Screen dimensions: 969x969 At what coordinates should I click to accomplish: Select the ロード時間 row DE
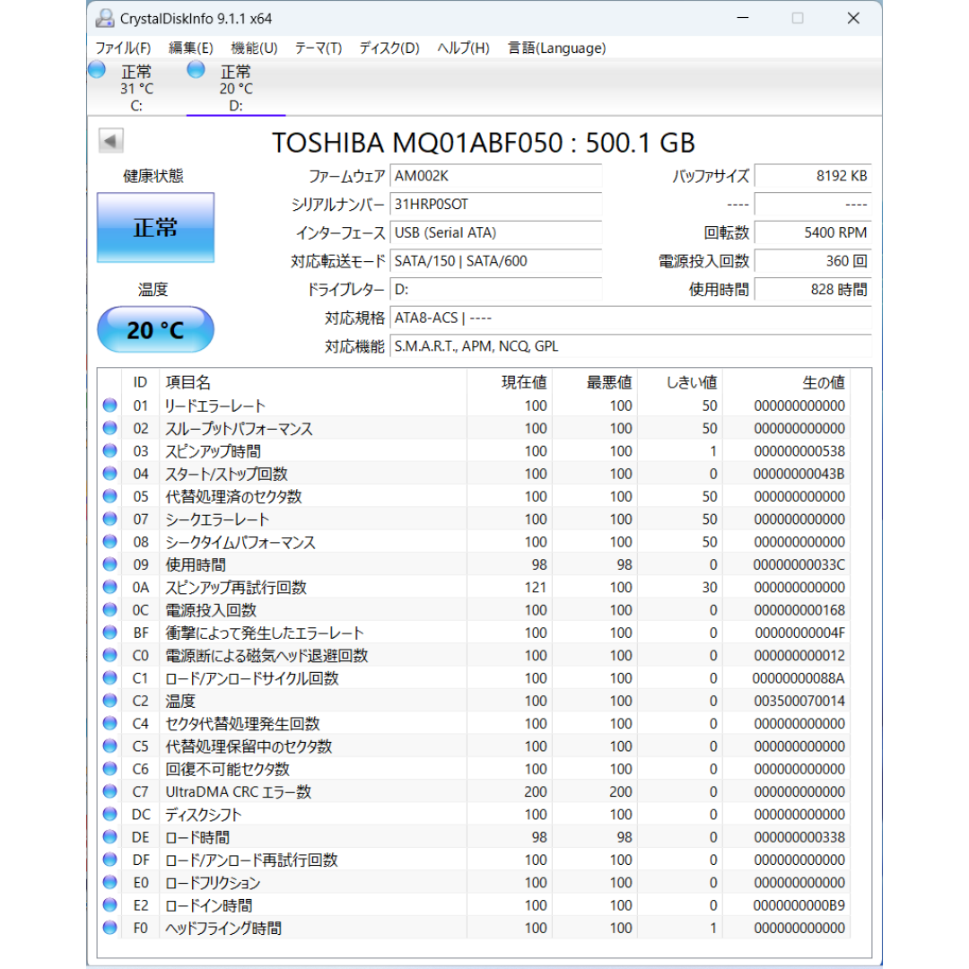[474, 837]
